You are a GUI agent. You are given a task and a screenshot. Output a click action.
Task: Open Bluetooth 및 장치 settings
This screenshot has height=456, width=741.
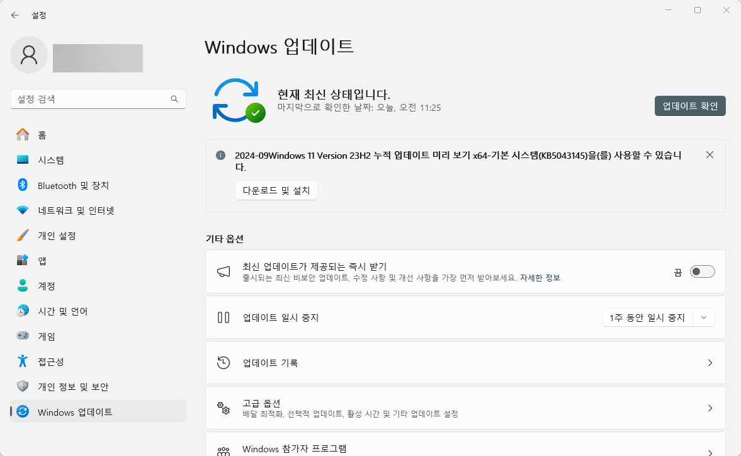pos(98,185)
